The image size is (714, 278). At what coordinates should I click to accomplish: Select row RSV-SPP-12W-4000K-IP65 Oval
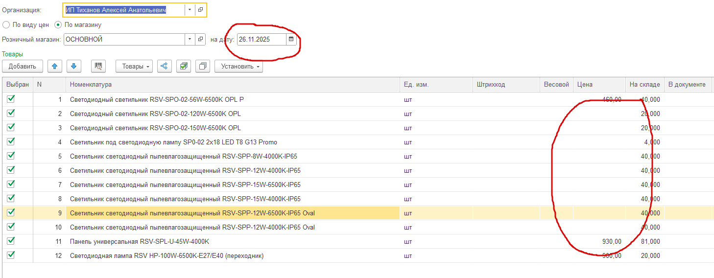click(x=357, y=227)
